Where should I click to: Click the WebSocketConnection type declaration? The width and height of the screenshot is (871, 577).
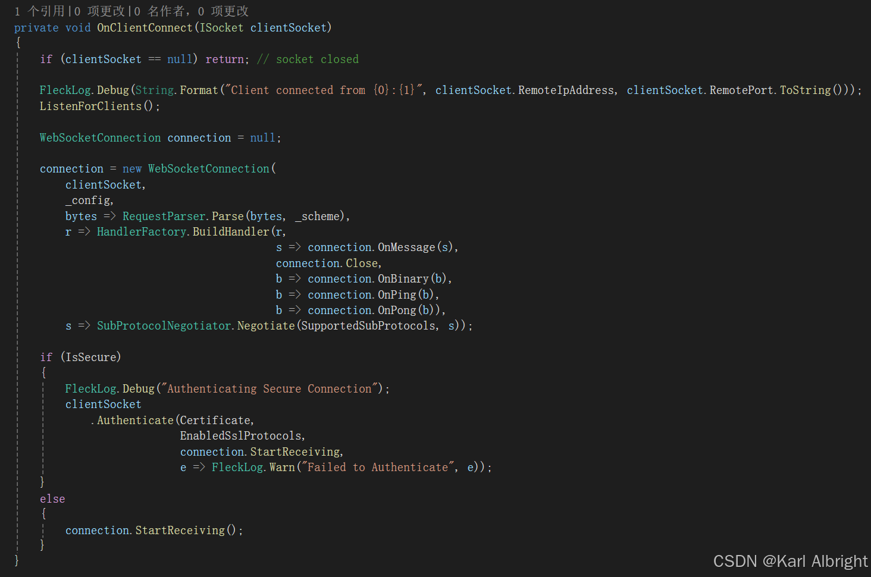(x=100, y=137)
